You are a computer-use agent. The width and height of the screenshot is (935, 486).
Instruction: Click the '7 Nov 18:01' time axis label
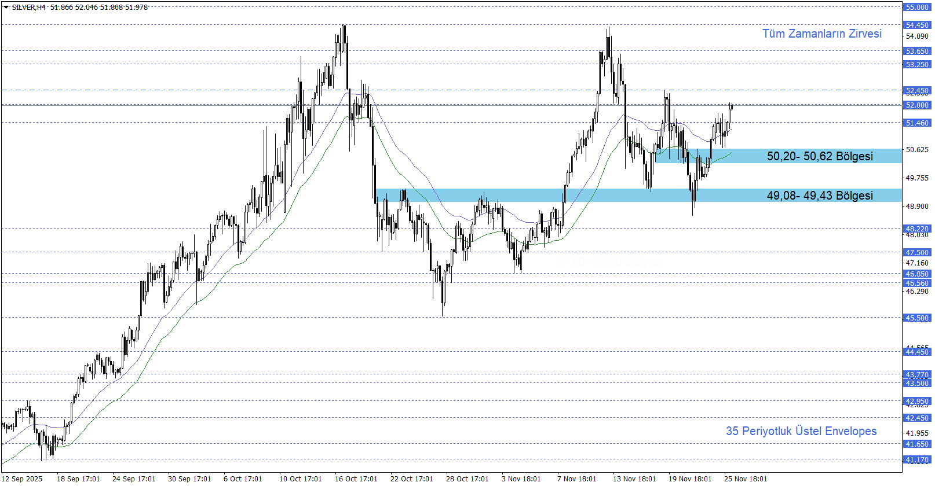pos(576,478)
